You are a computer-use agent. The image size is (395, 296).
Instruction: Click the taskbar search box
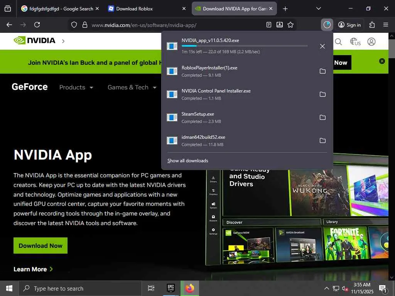click(x=80, y=288)
